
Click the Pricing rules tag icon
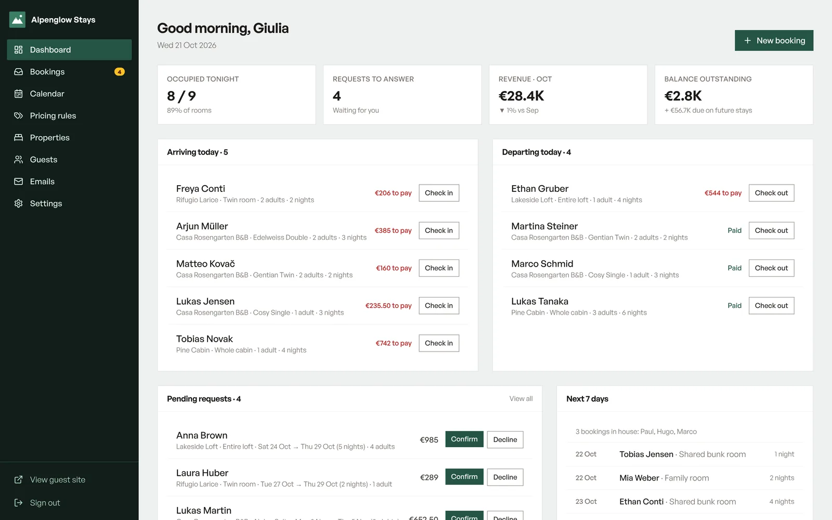(x=19, y=115)
